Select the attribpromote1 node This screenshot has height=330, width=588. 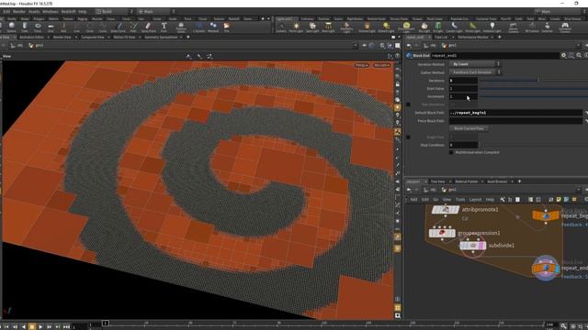click(446, 210)
